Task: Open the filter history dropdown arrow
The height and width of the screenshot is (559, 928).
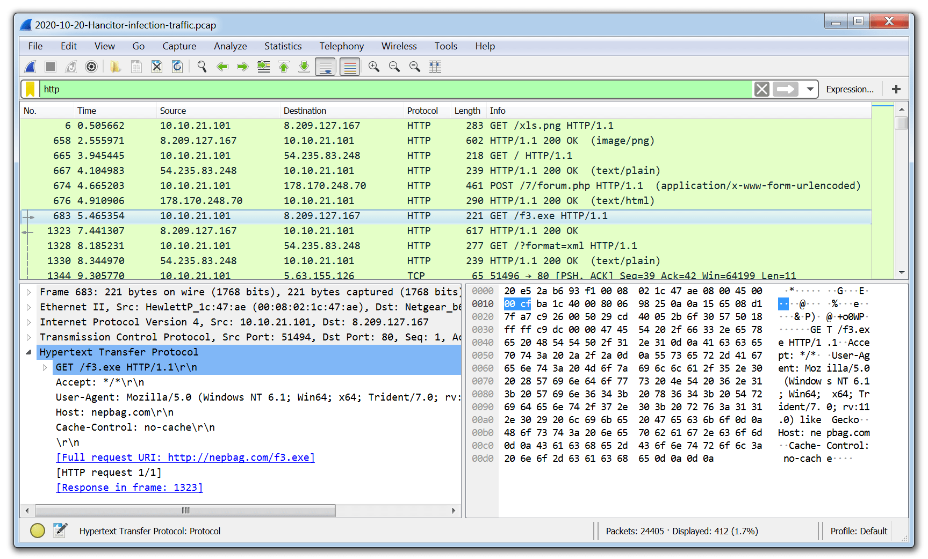Action: [x=810, y=89]
